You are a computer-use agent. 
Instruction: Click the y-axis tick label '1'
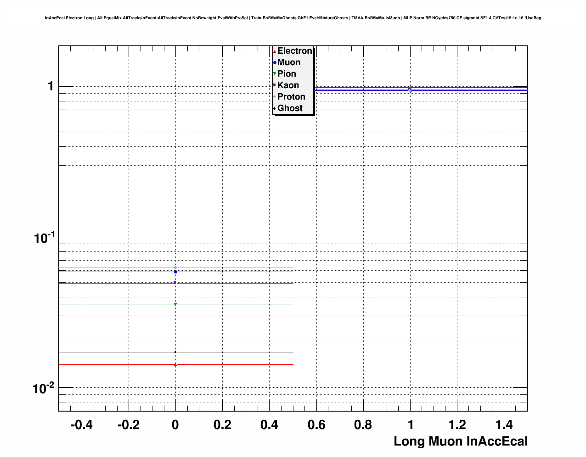pos(51,86)
